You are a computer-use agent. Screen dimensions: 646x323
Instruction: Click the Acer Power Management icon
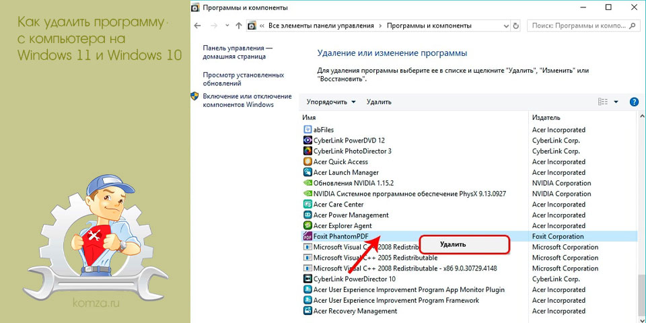(x=308, y=215)
